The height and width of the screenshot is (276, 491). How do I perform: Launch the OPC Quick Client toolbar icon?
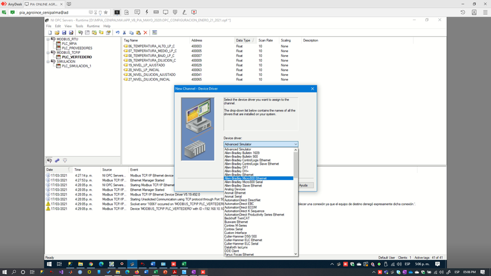pyautogui.click(x=155, y=33)
